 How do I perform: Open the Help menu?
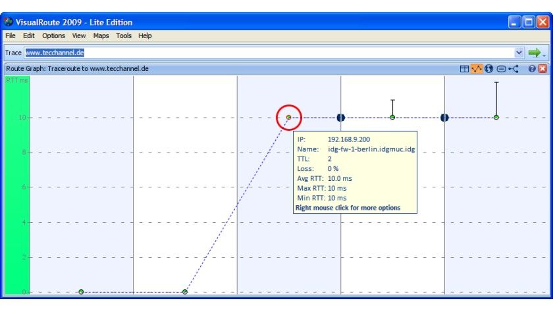click(145, 36)
